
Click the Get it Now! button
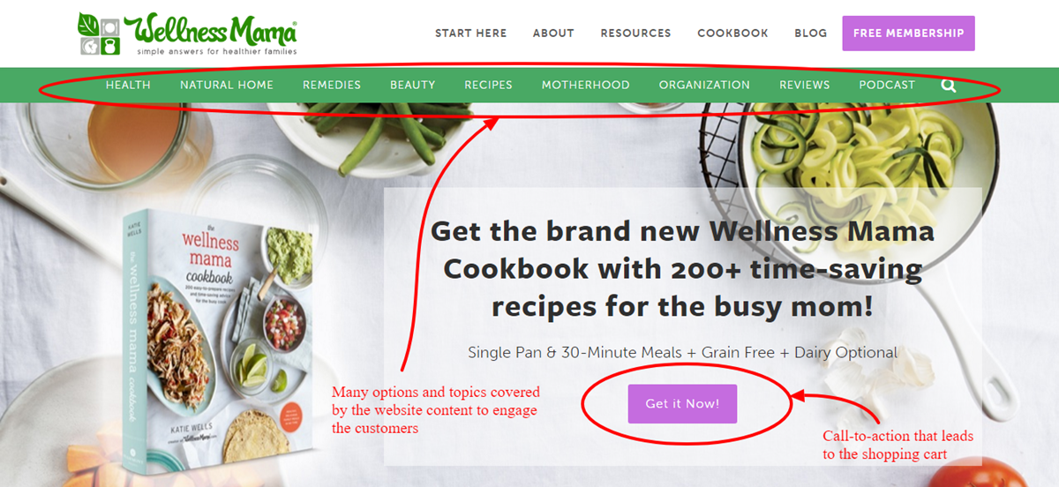pos(682,403)
